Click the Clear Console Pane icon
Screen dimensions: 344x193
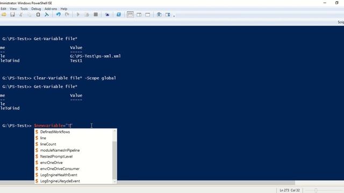click(47, 14)
